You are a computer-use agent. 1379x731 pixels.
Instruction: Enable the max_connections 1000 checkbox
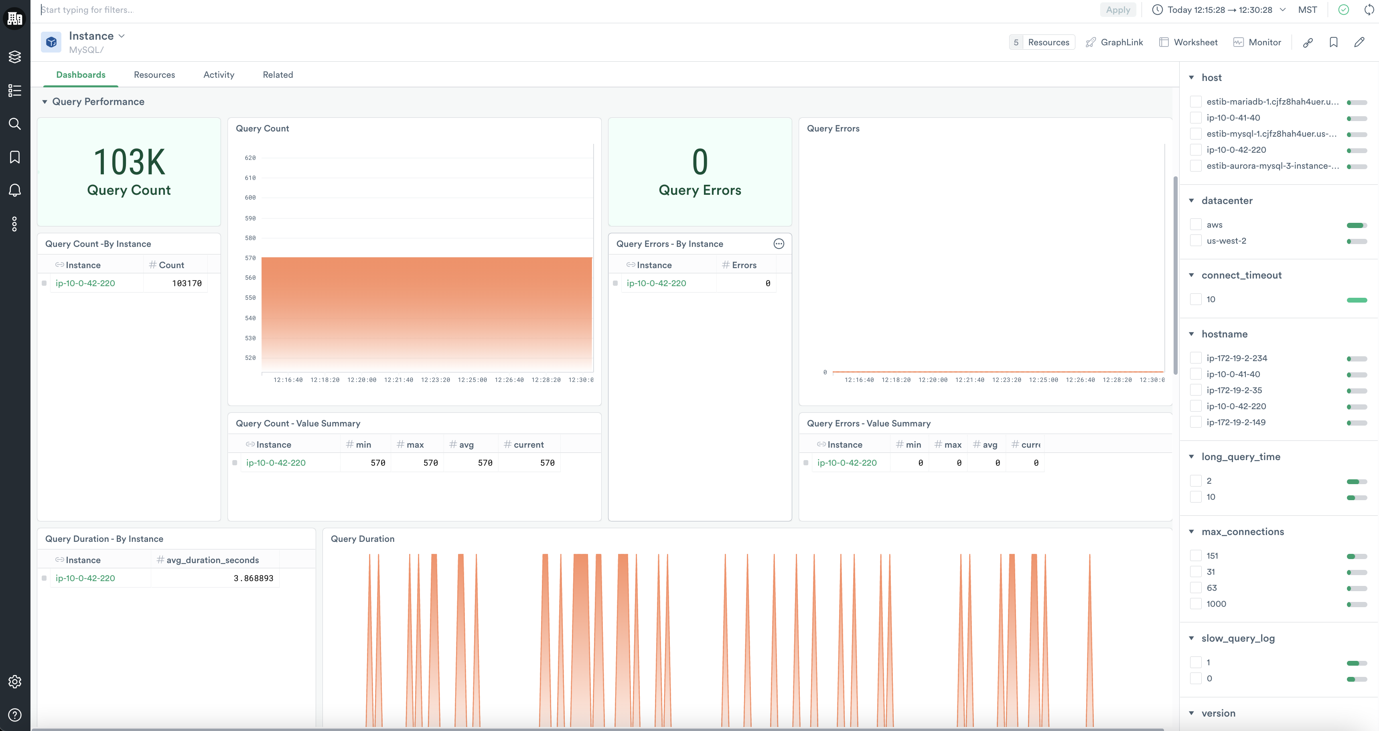(1195, 604)
